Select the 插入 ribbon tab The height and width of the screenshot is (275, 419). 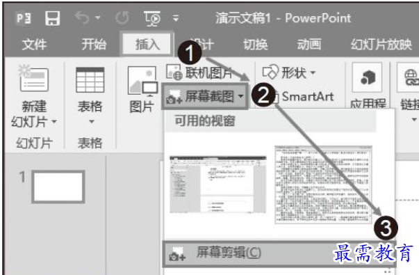point(147,44)
